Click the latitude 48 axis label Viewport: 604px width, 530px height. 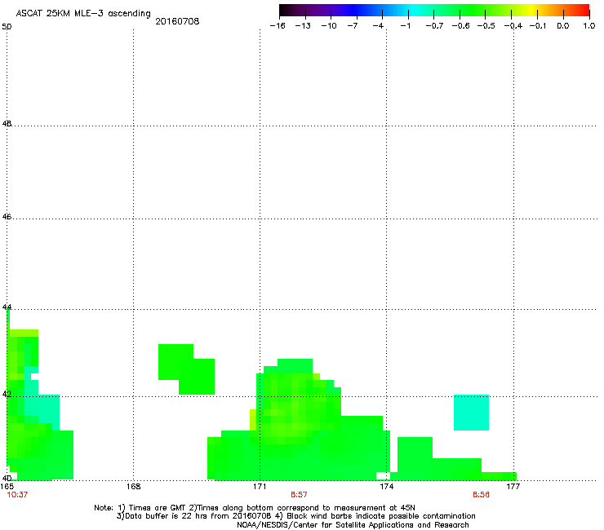(7, 124)
